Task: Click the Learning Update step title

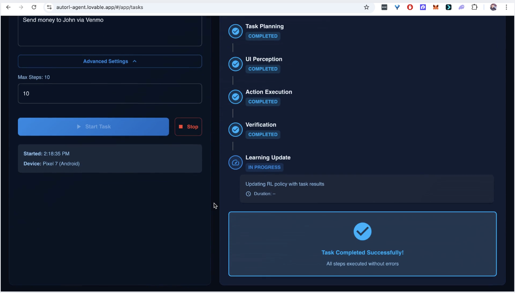Action: tap(268, 158)
